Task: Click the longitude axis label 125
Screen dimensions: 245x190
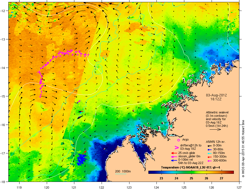Action: coord(184,187)
